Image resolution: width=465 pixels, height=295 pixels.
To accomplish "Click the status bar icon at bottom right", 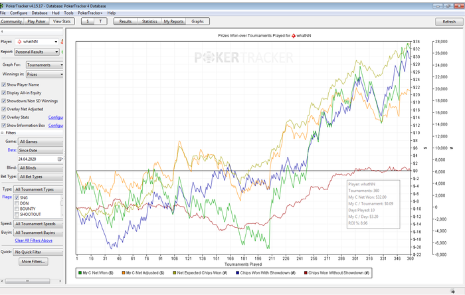I will tap(452, 291).
